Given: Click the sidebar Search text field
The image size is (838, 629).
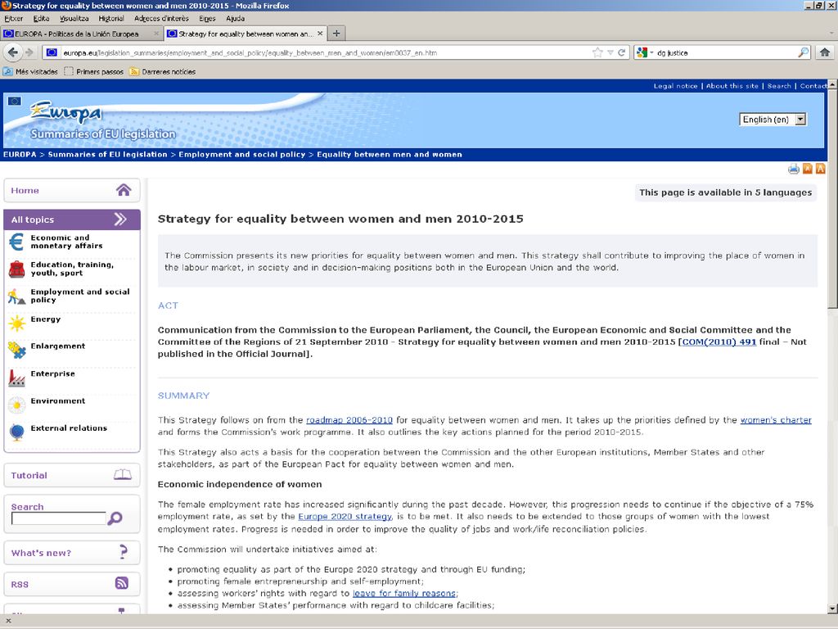Looking at the screenshot, I should (x=58, y=518).
